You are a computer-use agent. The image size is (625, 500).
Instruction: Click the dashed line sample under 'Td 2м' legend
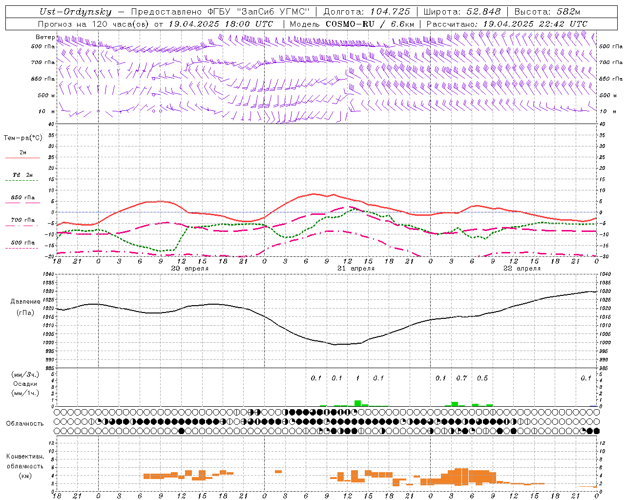21,180
